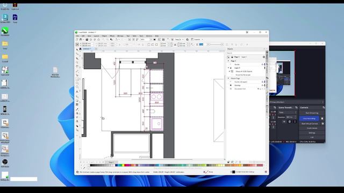Screen dimensions: 344x193
Task: Open the Effects menu
Action: coord(112,36)
